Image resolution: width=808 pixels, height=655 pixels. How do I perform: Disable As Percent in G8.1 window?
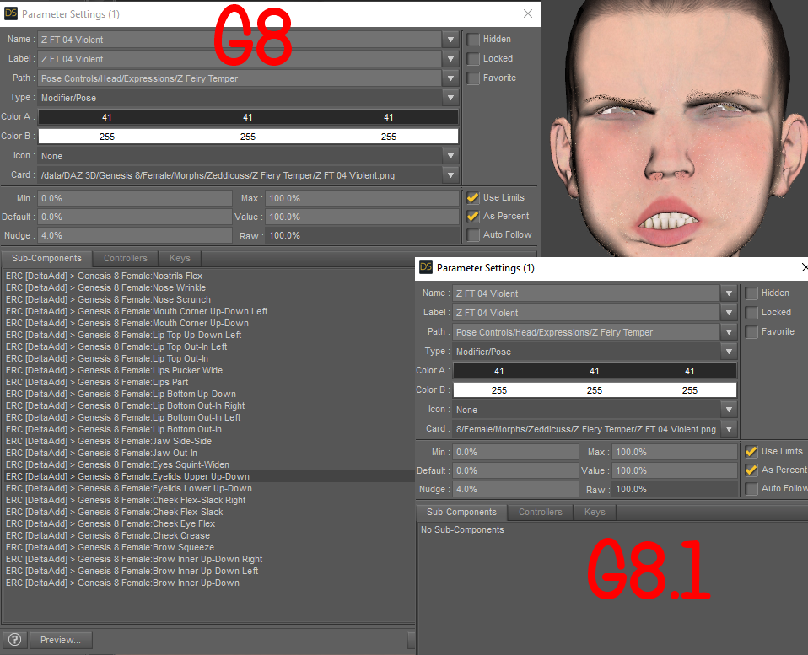click(x=751, y=470)
